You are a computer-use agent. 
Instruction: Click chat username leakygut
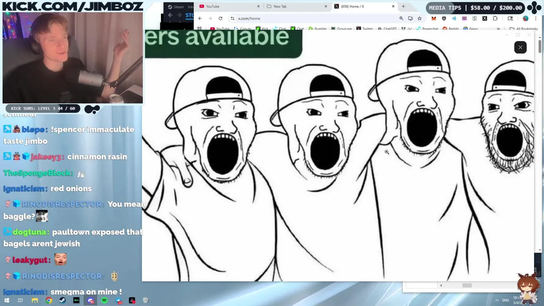tap(30, 260)
